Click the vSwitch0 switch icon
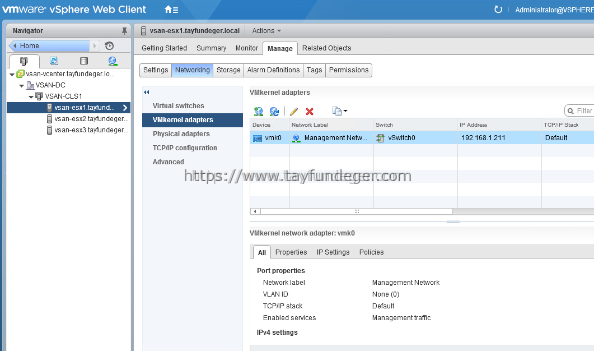The image size is (594, 351). (x=380, y=138)
